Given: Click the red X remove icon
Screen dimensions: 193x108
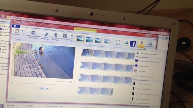Looking at the screenshot, I should pyautogui.click(x=120, y=40).
